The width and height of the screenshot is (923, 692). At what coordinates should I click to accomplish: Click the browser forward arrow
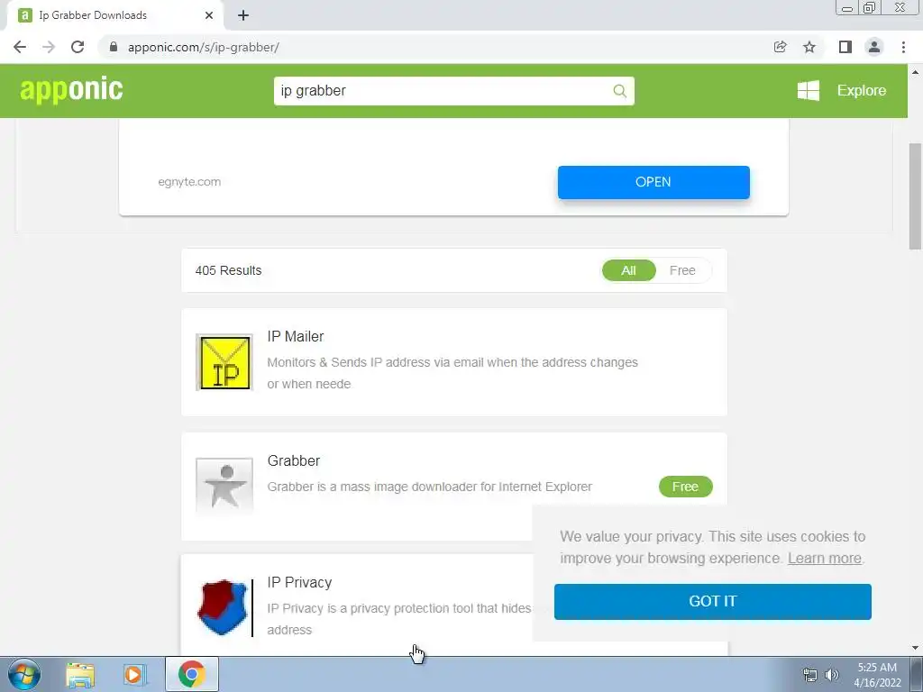pyautogui.click(x=49, y=47)
